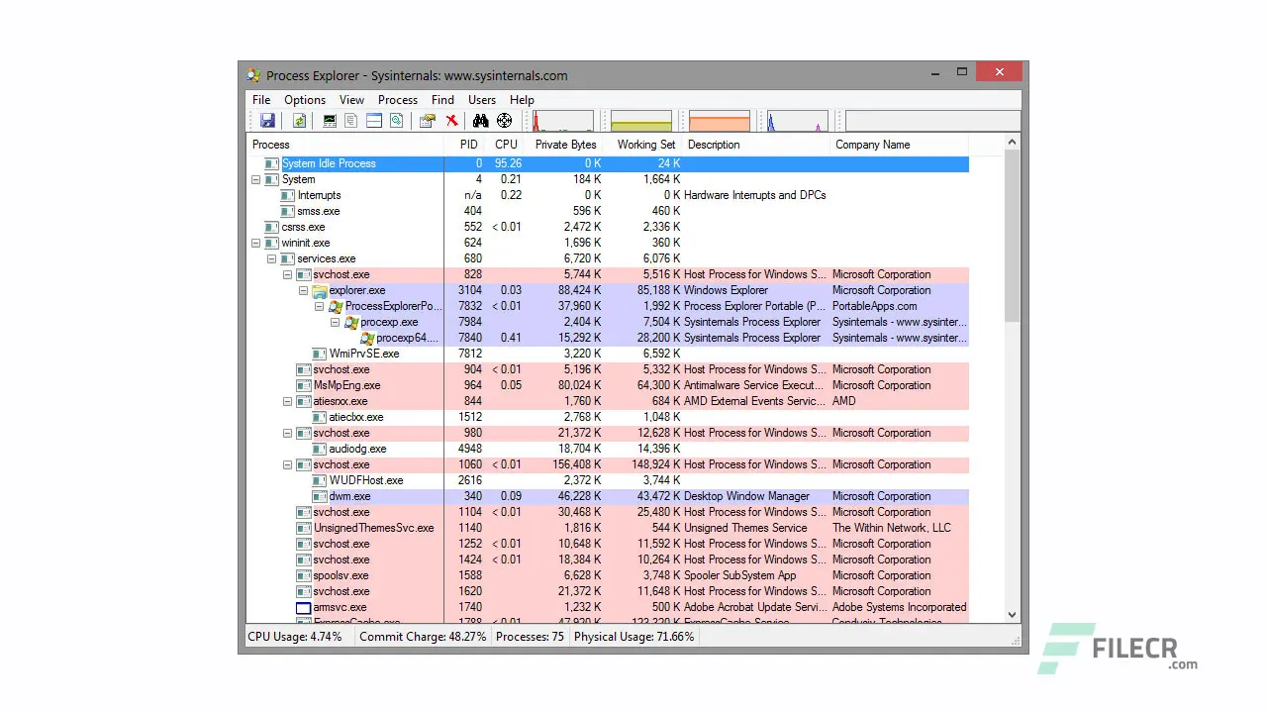Sort by Description column header

(756, 145)
